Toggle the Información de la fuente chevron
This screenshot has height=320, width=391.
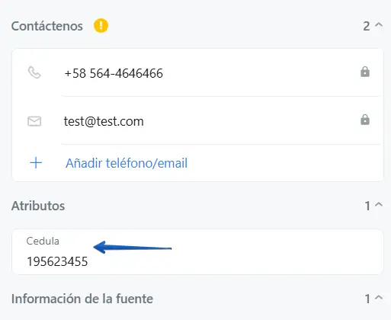tap(379, 297)
